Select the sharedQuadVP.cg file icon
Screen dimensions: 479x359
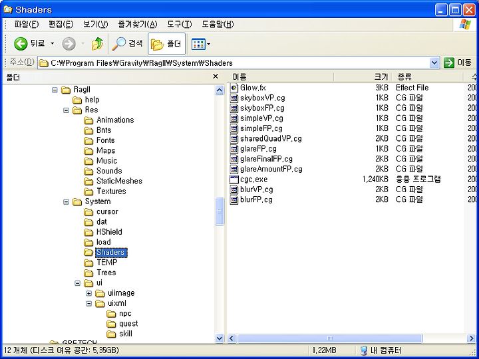[234, 138]
